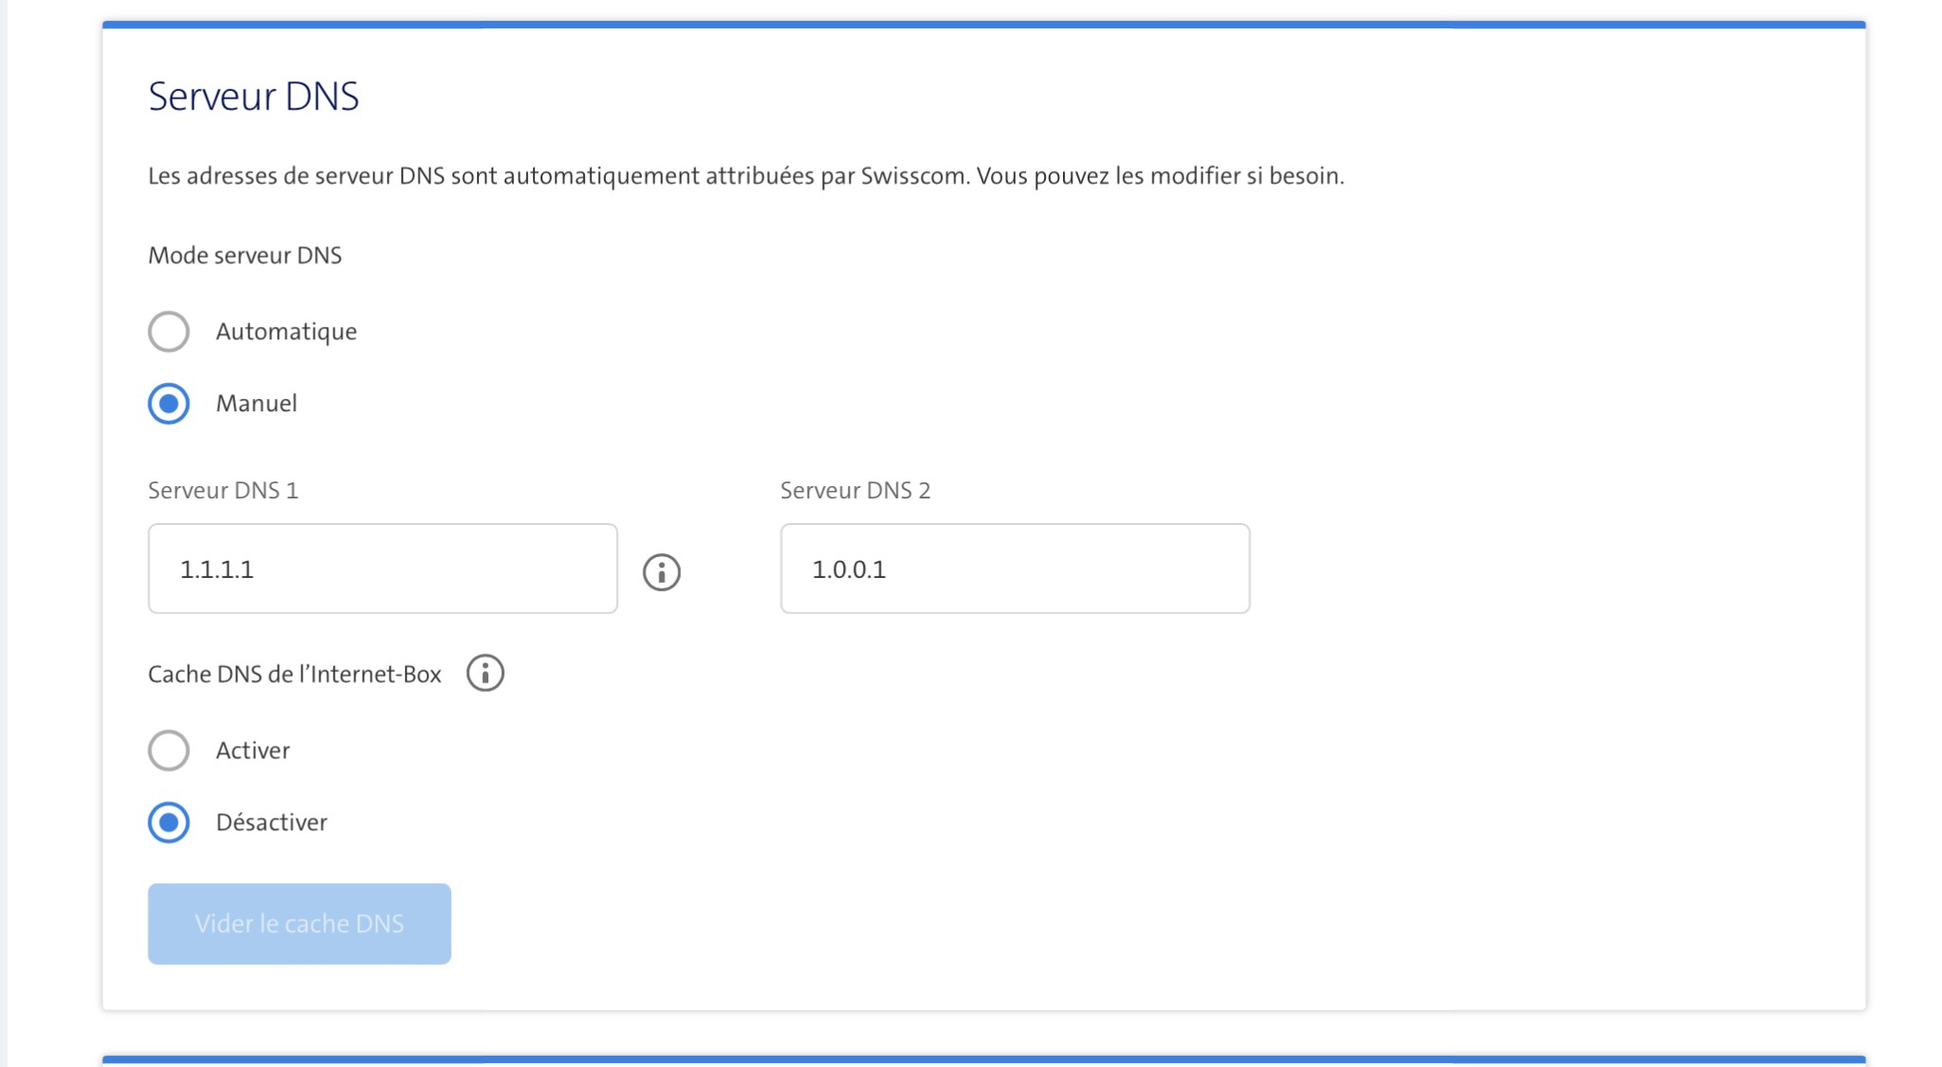Open the info icon beside Serveur DNS 1

tap(661, 572)
